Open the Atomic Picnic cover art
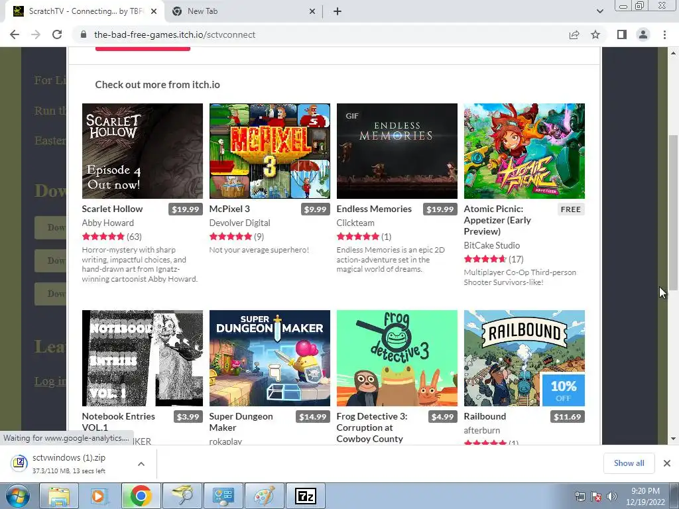Screen dimensions: 679x509 click(x=525, y=151)
